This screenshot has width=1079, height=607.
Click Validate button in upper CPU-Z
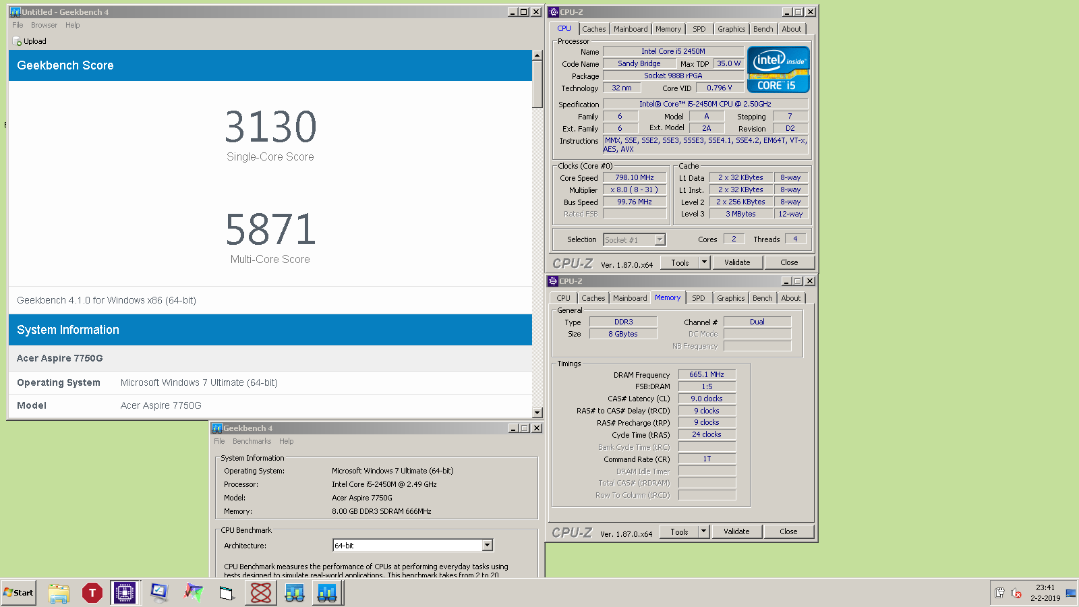pos(737,262)
